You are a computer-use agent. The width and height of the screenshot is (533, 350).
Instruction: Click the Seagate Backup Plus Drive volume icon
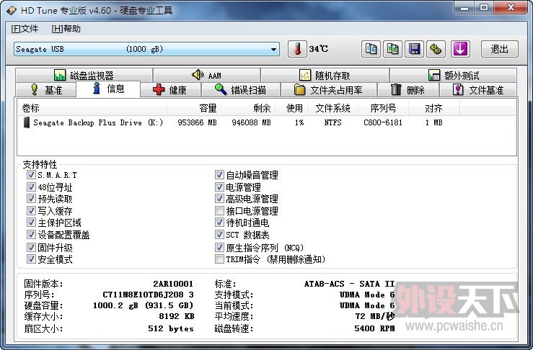pos(27,122)
